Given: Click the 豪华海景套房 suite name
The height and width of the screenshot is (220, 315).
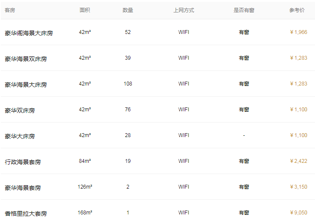Looking at the screenshot, I should coord(23,188).
